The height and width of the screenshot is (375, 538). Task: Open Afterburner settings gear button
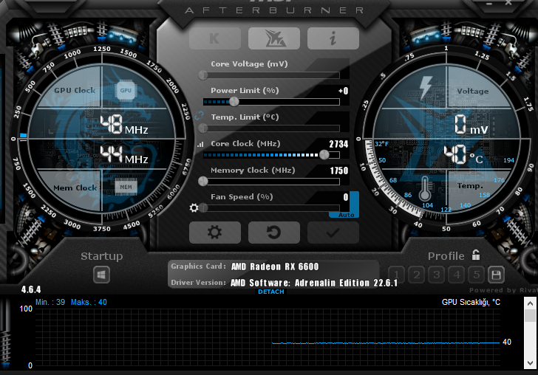215,233
